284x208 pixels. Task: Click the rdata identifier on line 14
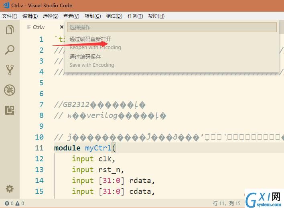140,181
